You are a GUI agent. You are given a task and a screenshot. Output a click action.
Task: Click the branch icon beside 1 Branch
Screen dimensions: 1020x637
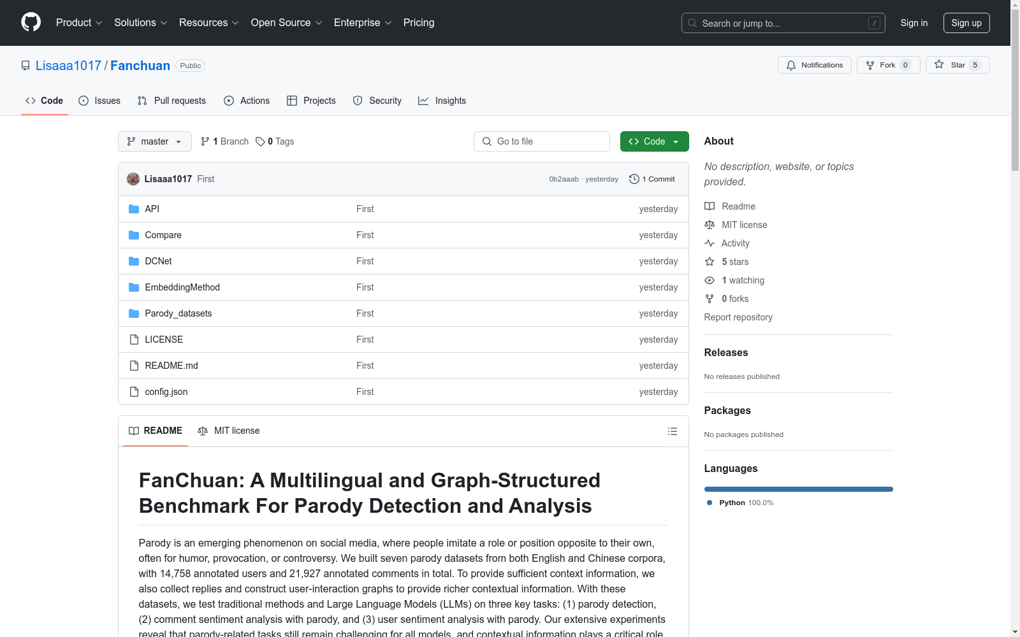point(205,141)
